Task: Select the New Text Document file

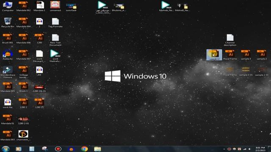Action: (55, 40)
